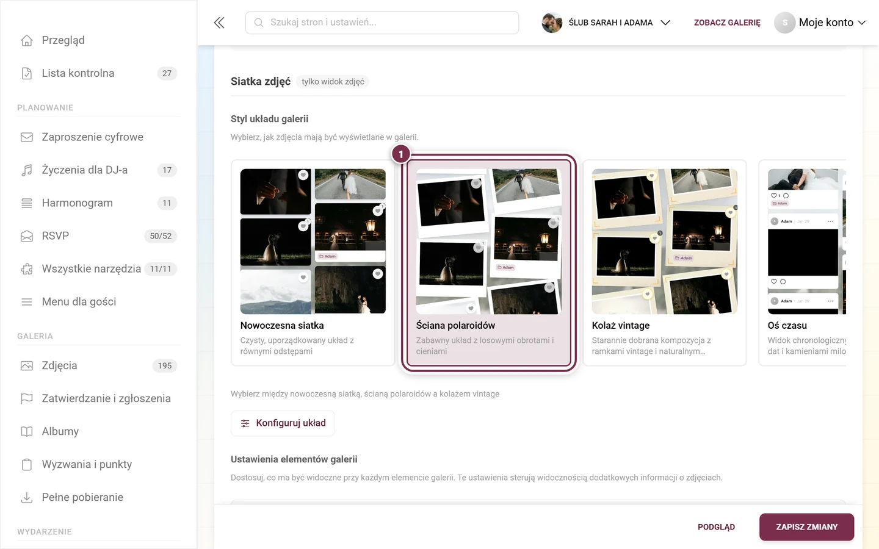The width and height of the screenshot is (879, 549).
Task: Click the download icon for Pełne pobieranie
Action: tap(27, 497)
